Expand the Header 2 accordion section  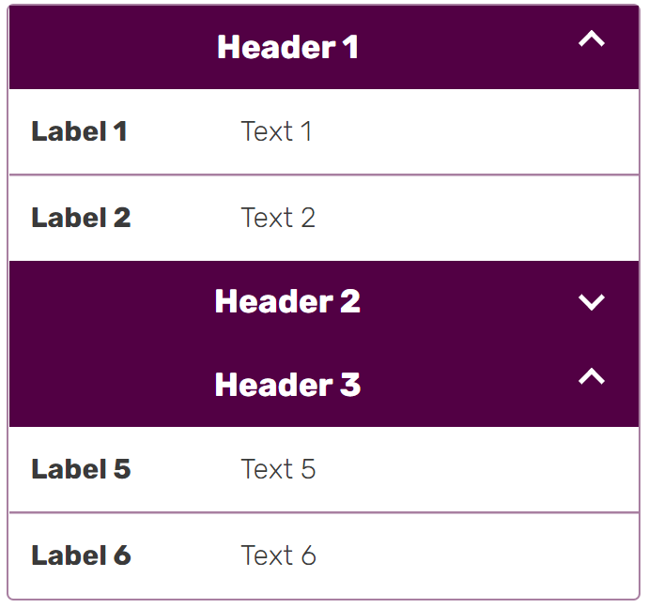[287, 302]
